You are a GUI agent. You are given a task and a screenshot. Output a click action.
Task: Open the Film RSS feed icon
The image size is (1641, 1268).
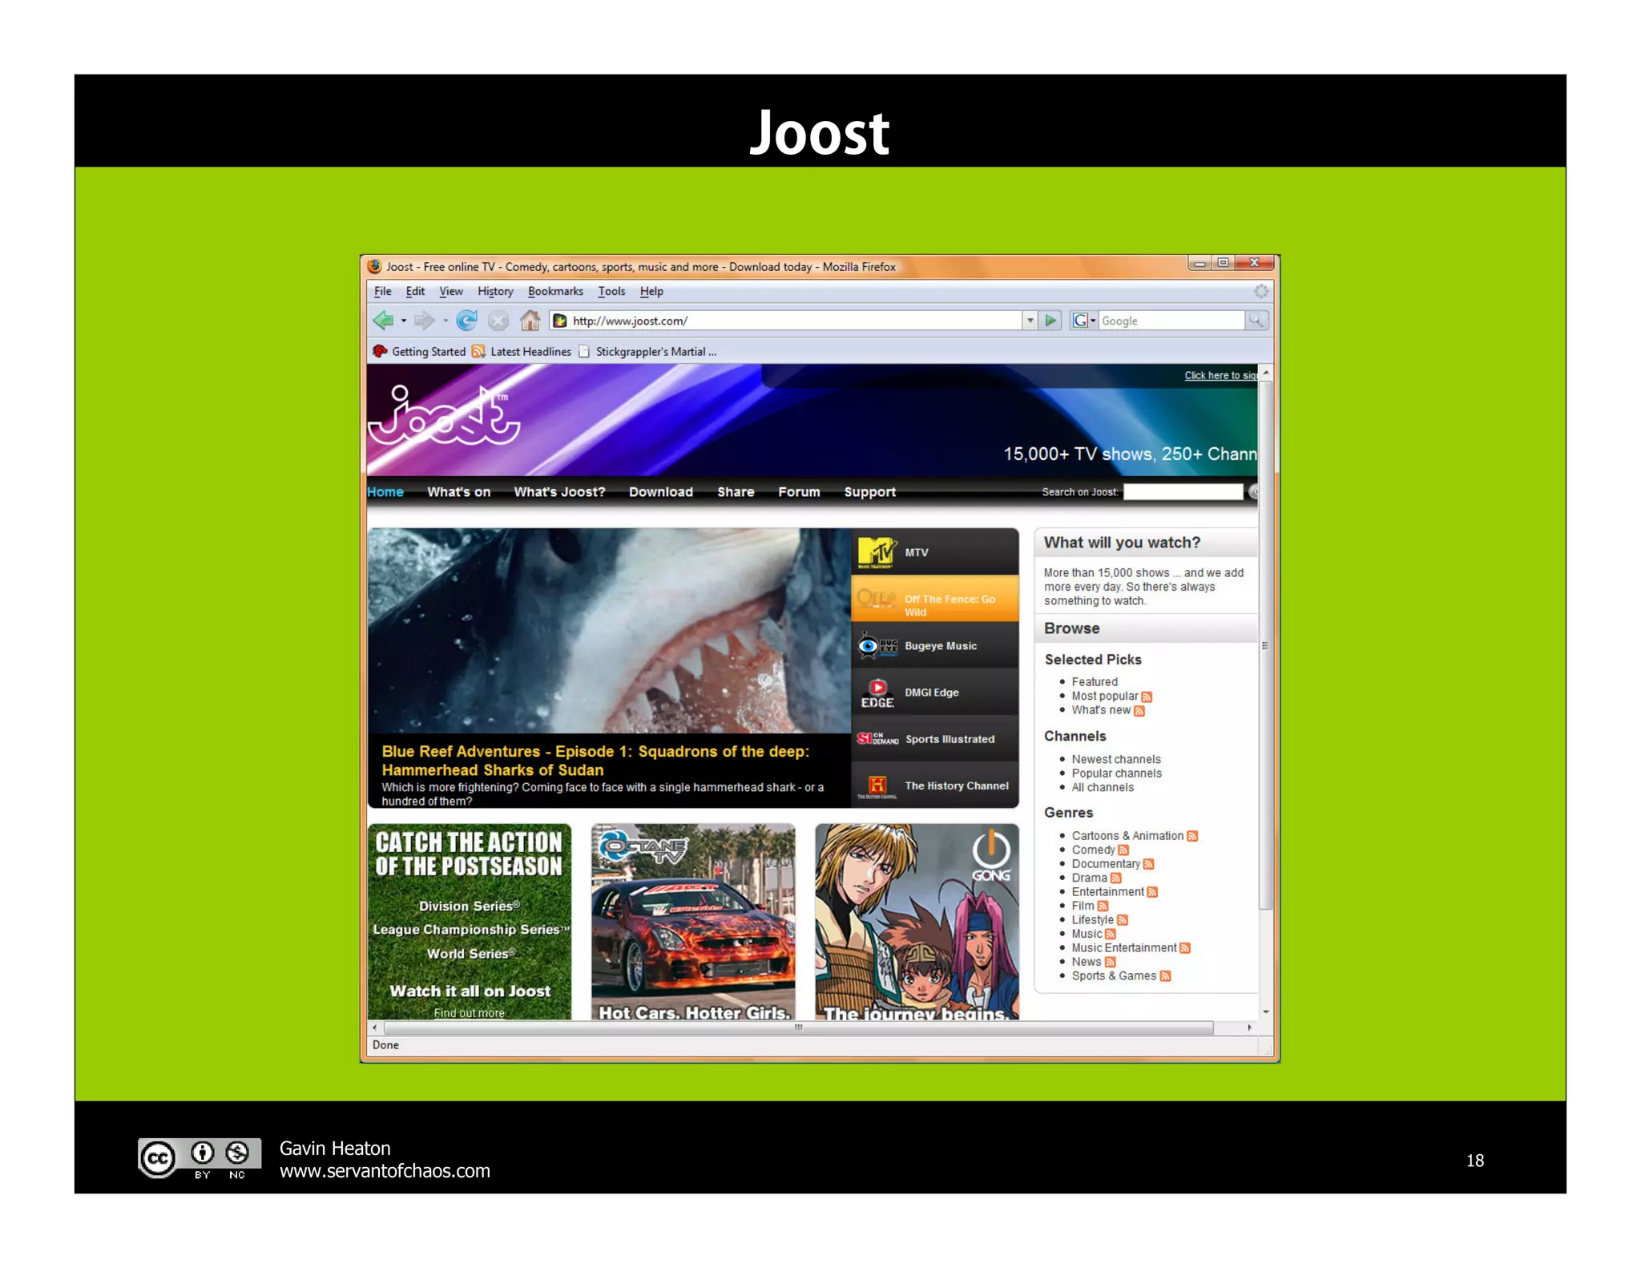coord(1103,906)
